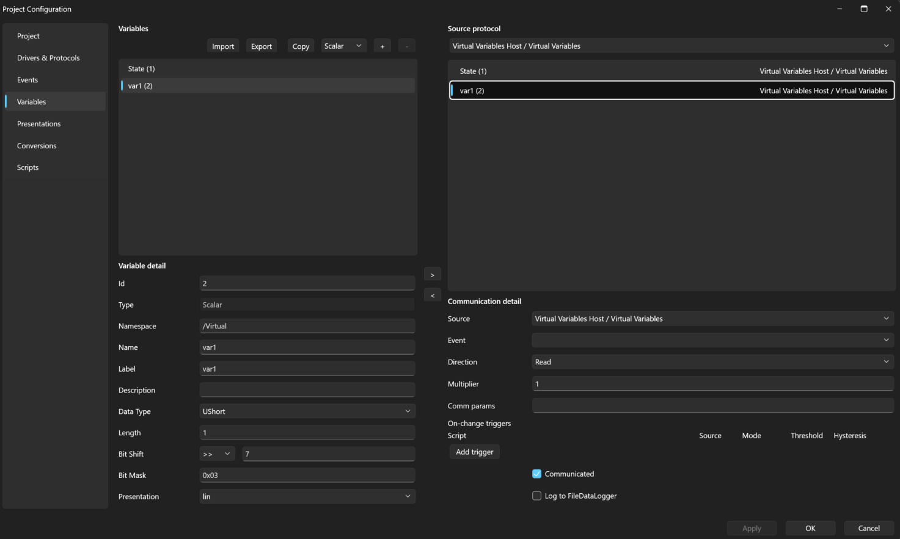The image size is (900, 539).
Task: Select State (1) row in Source protocol list
Action: click(672, 71)
